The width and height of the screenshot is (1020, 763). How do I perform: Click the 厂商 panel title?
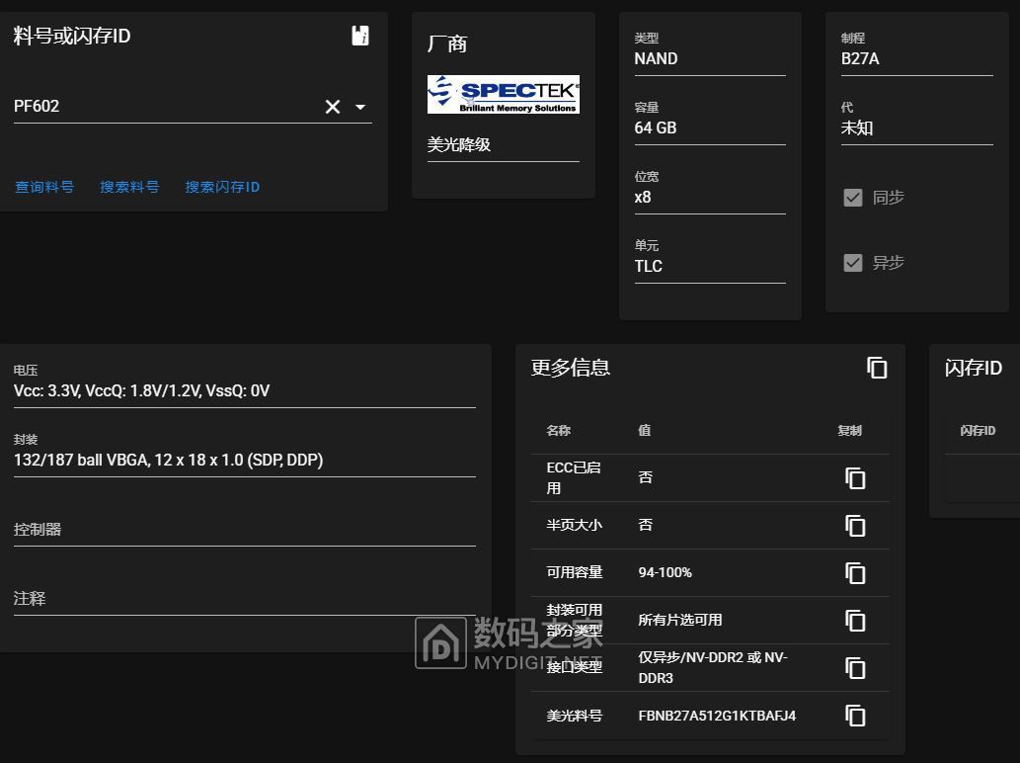click(x=447, y=43)
